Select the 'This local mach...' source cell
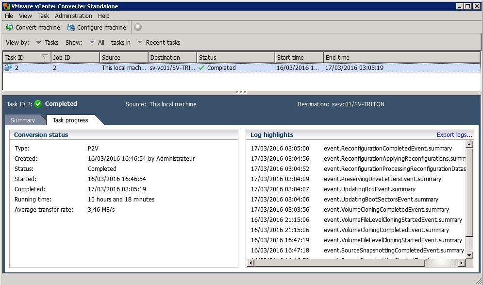 (x=124, y=68)
